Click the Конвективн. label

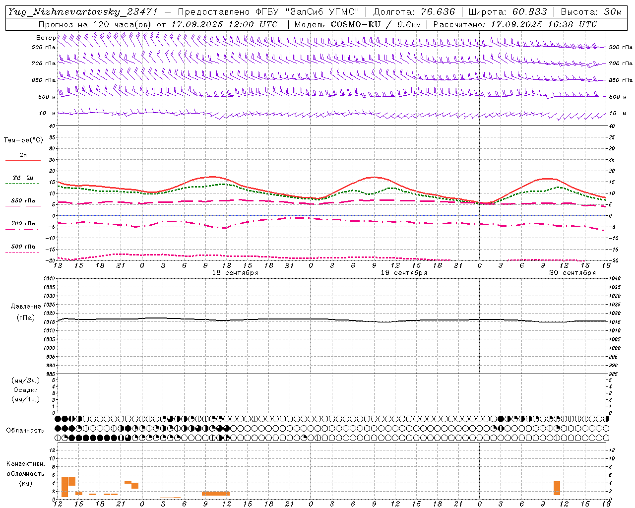click(x=26, y=464)
